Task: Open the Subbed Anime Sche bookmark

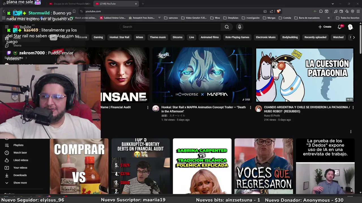Action: click(x=113, y=18)
